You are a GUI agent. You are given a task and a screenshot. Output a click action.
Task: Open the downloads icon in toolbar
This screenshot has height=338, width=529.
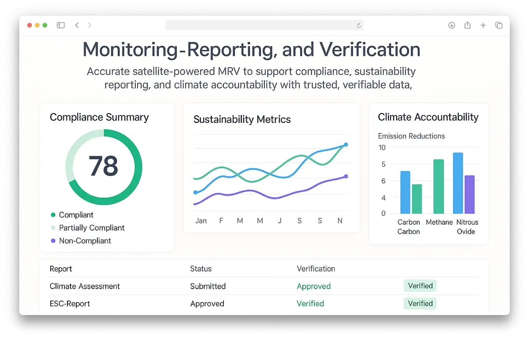coord(451,26)
